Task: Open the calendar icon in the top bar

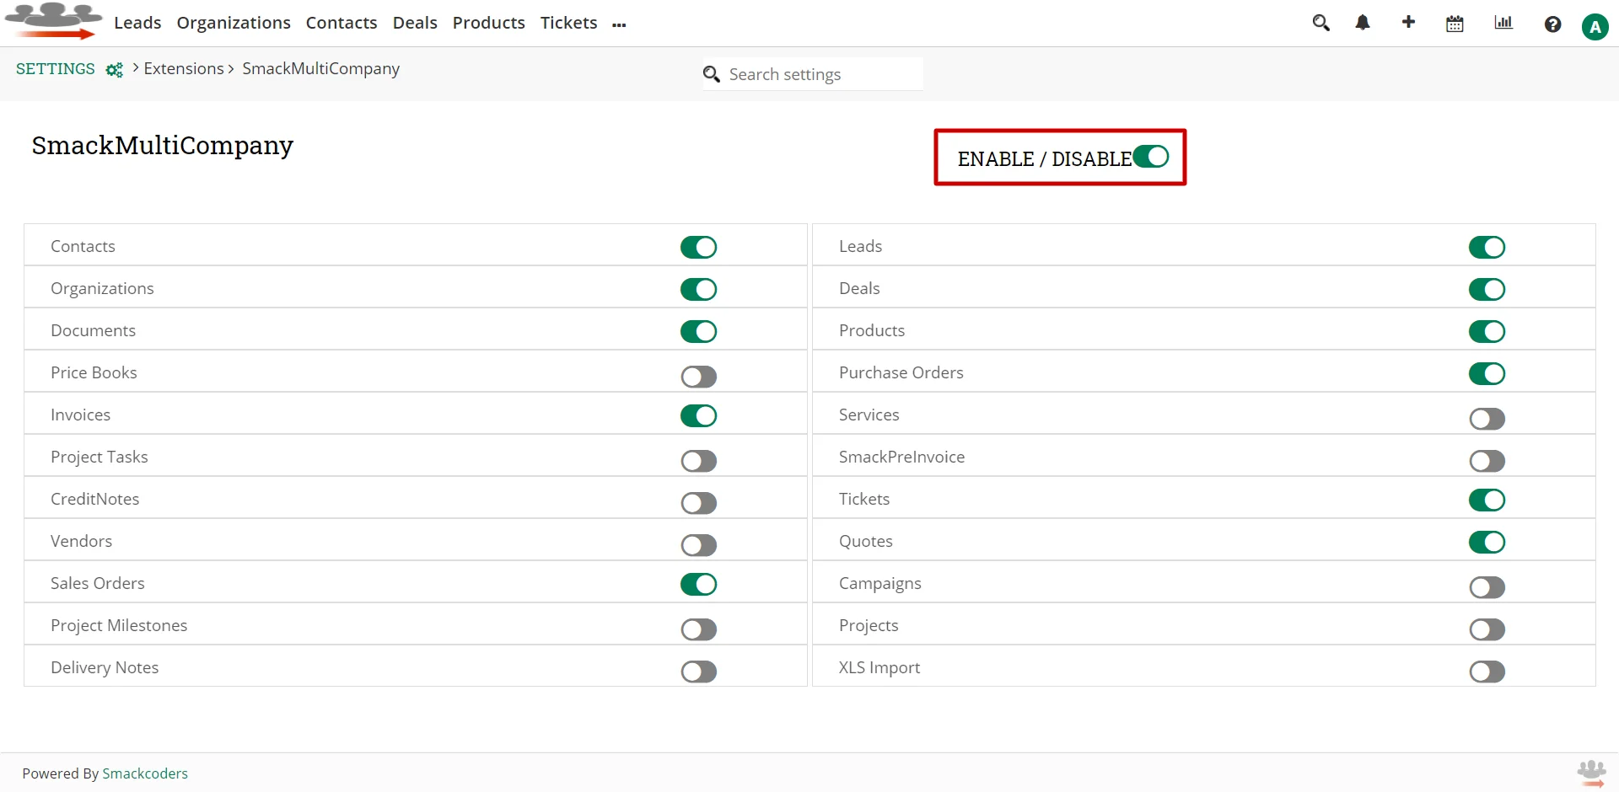Action: (x=1455, y=23)
